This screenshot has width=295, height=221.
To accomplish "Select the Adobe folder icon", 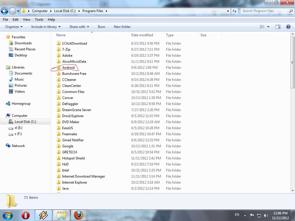I will point(59,55).
